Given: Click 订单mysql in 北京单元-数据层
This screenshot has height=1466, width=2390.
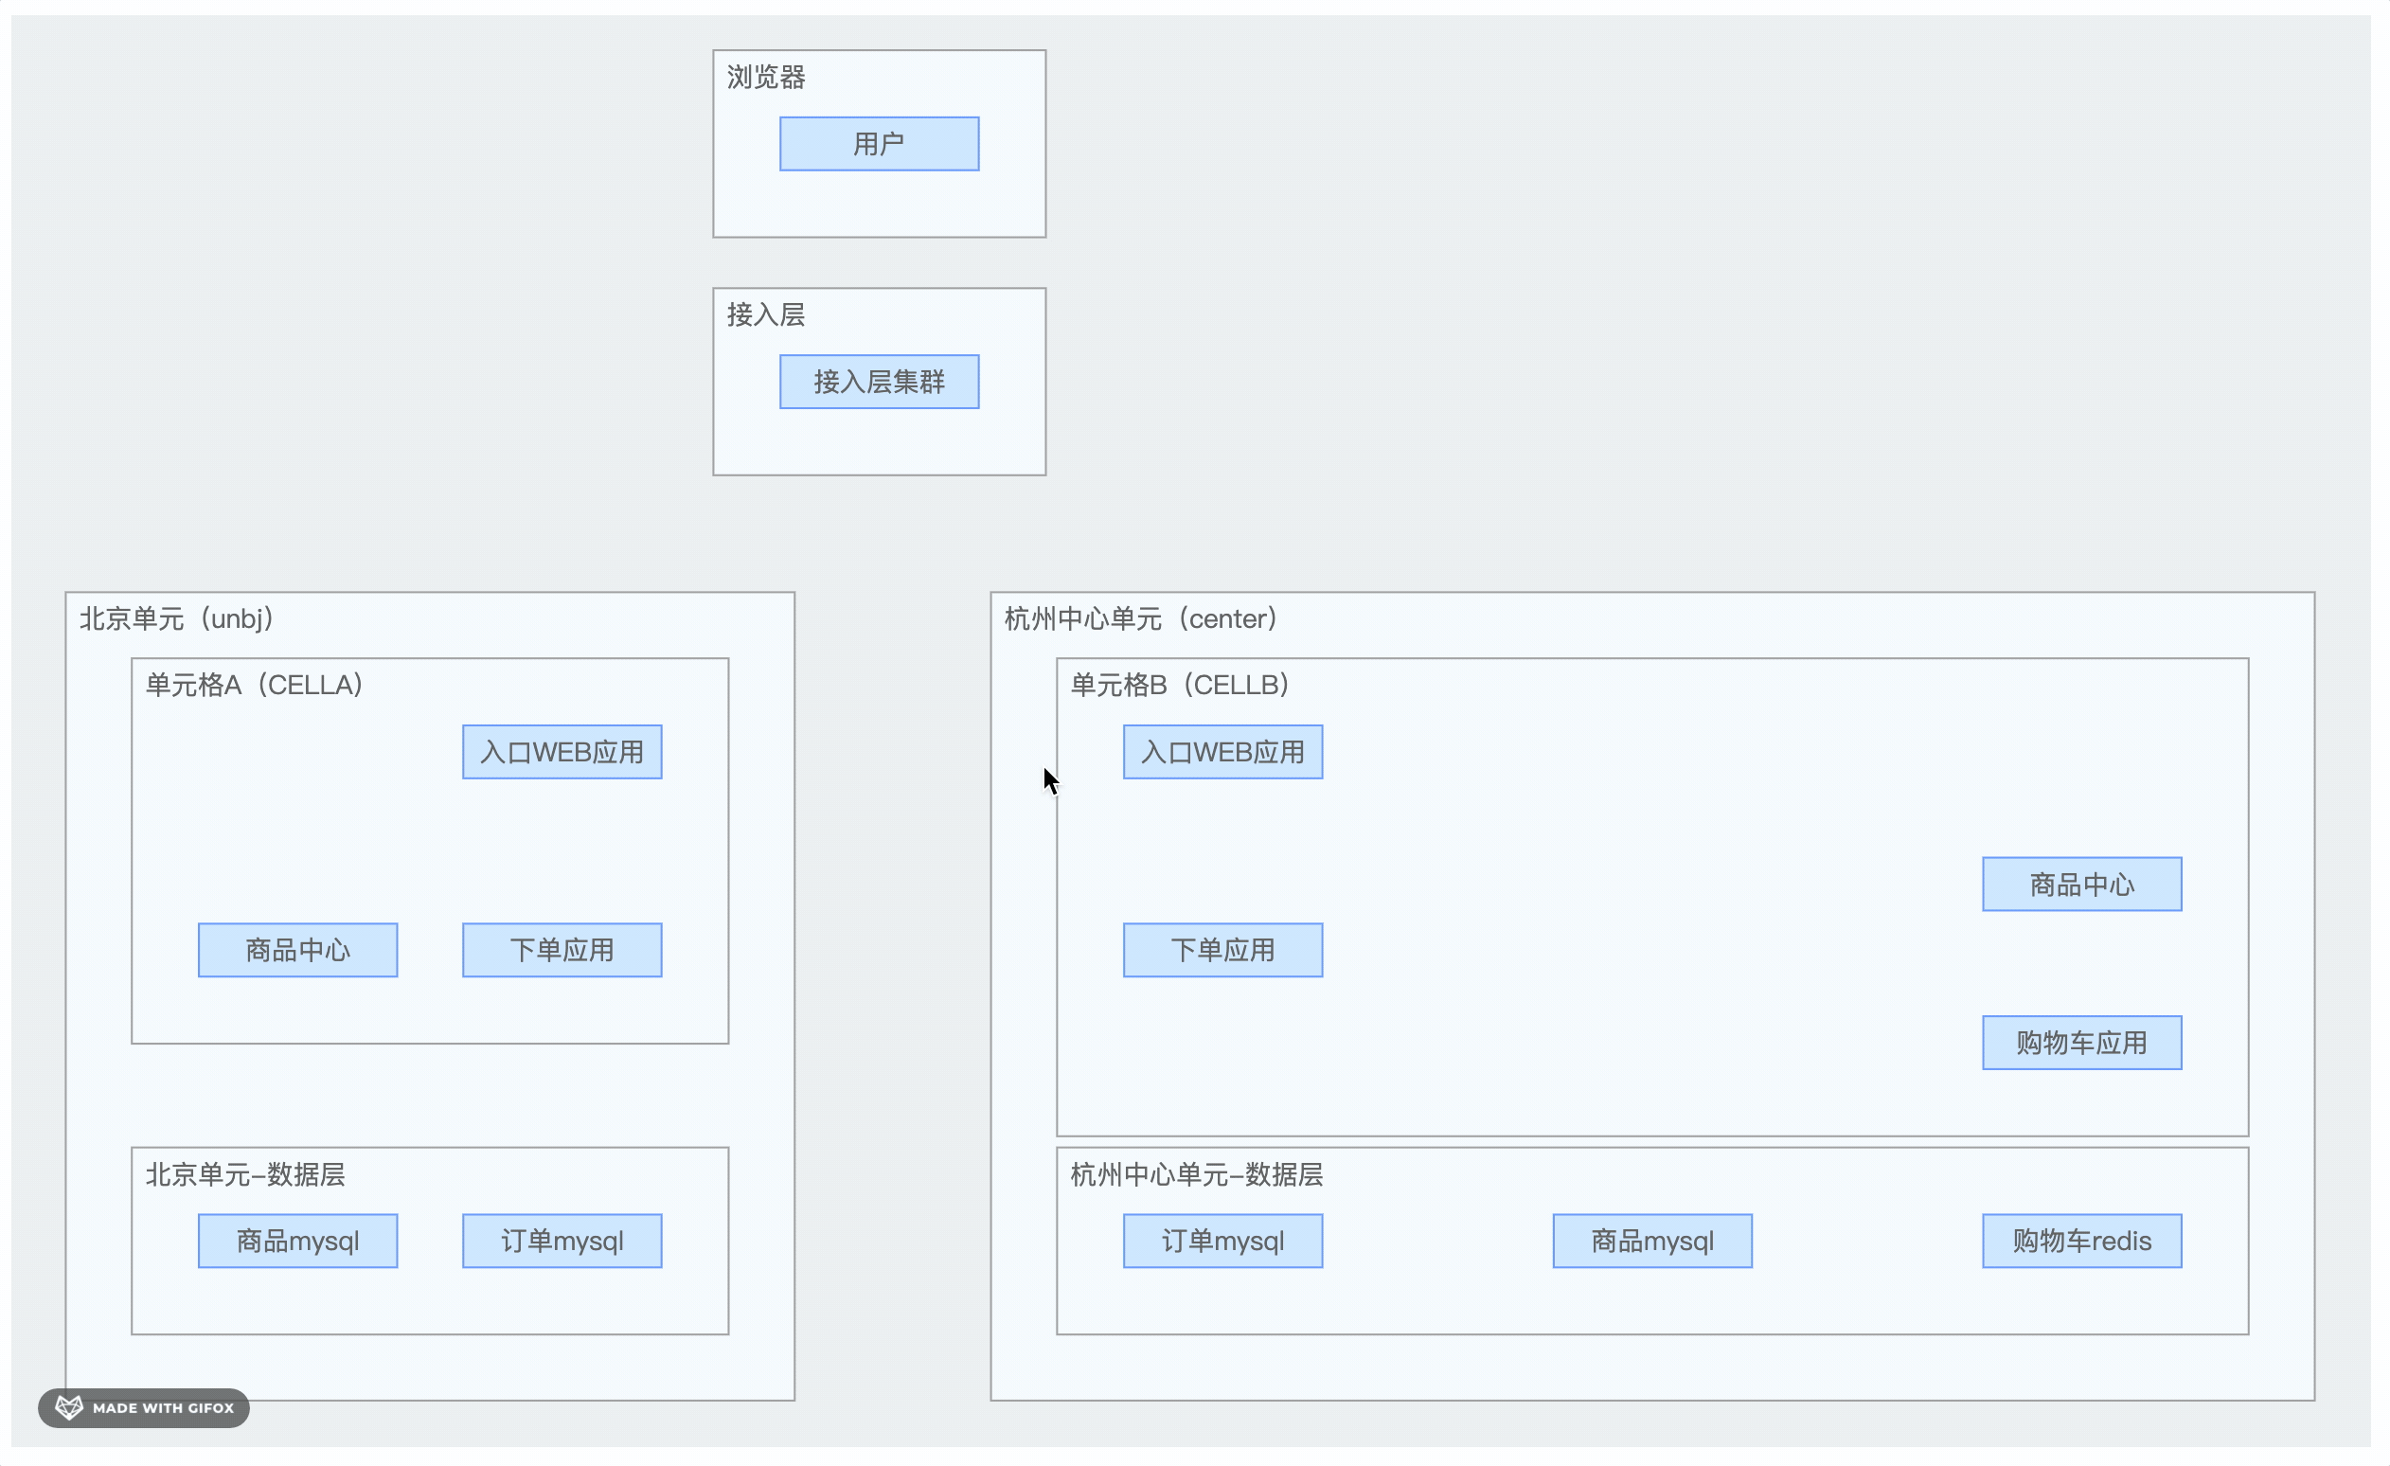Looking at the screenshot, I should coord(562,1241).
